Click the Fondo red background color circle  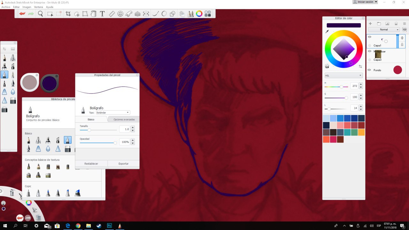pyautogui.click(x=397, y=70)
